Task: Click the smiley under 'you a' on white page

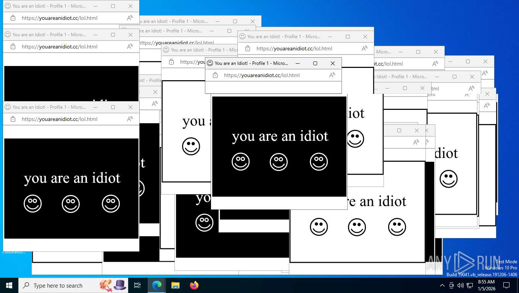Action: (x=191, y=146)
